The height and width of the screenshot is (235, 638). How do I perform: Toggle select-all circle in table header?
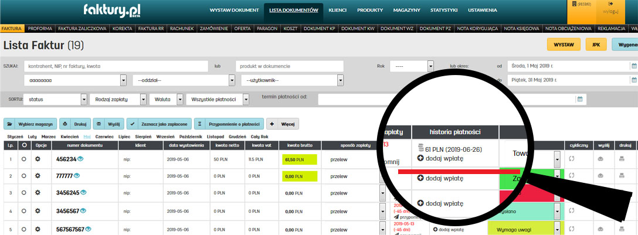click(x=24, y=145)
